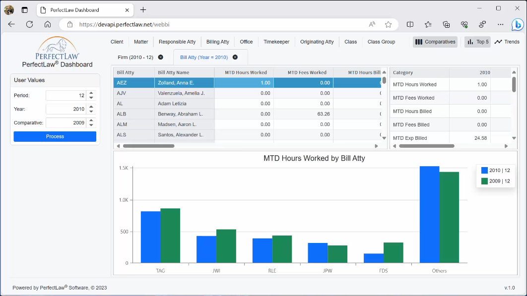This screenshot has width=527, height=296.
Task: Increase the Period value by one
Action: 91,93
